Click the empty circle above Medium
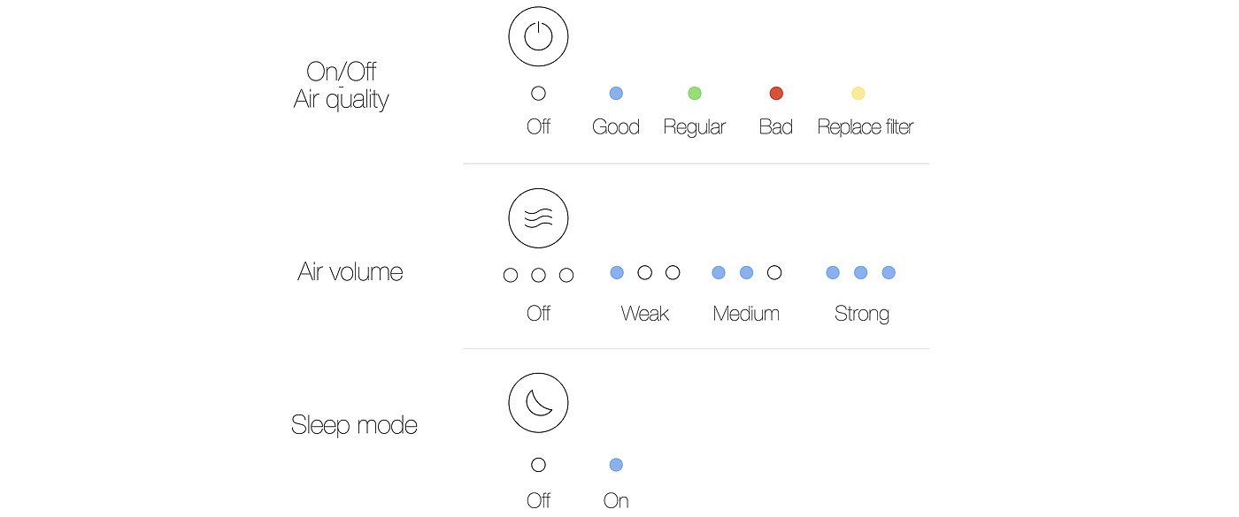The height and width of the screenshot is (517, 1239). 774,272
